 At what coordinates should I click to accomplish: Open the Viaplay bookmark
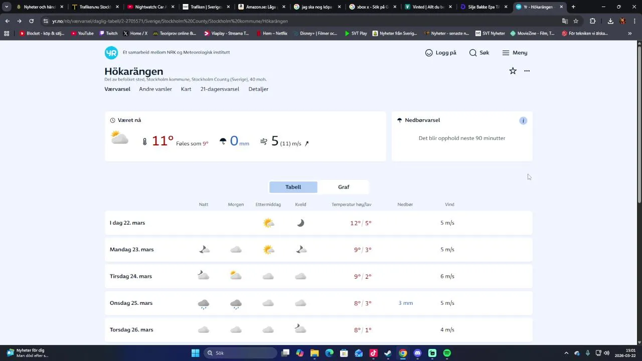click(x=226, y=34)
